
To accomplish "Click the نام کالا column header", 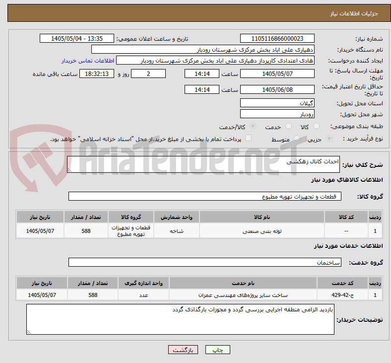I will (x=262, y=217).
